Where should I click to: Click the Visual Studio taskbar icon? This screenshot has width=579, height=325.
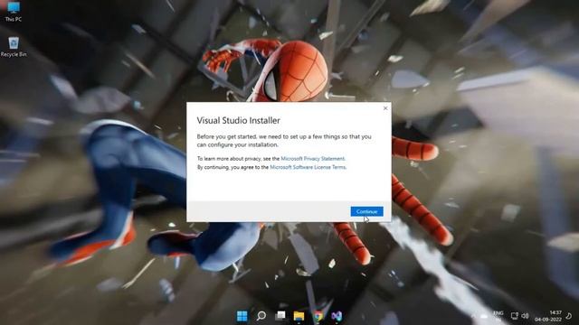pyautogui.click(x=337, y=316)
